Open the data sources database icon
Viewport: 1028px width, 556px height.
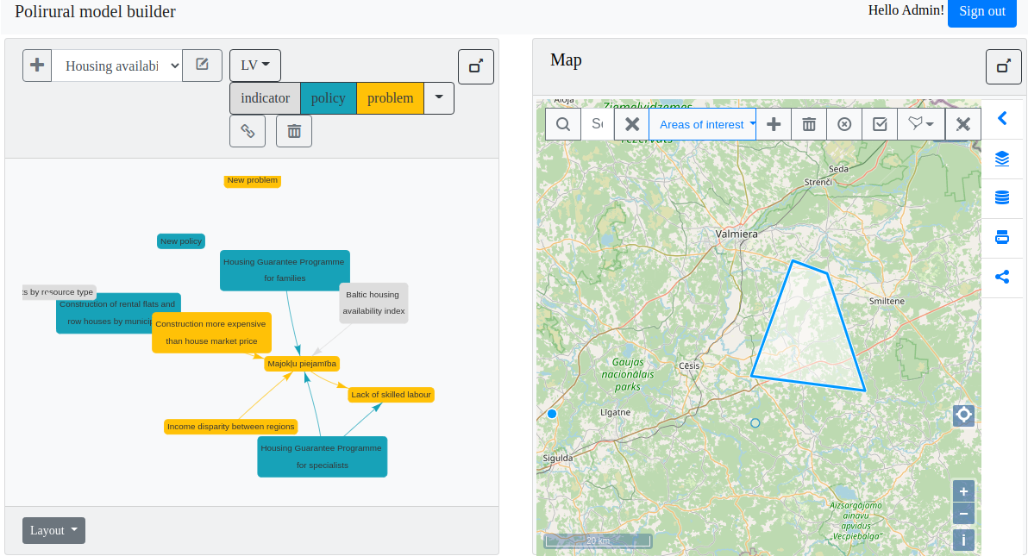1002,198
